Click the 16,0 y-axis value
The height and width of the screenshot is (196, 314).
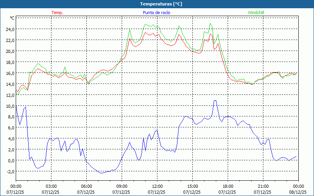[x=9, y=73]
